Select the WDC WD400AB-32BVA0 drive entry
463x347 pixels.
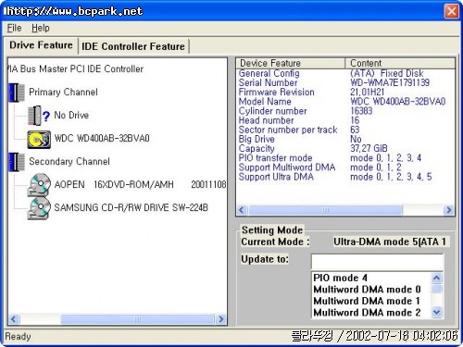point(102,138)
